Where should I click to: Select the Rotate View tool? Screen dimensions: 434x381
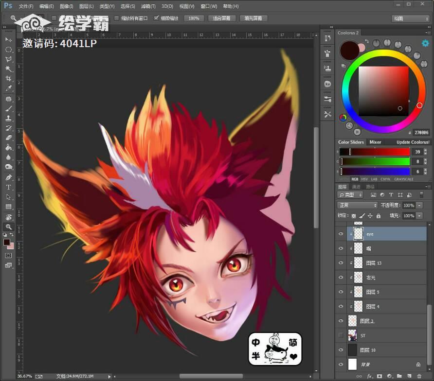pos(8,217)
